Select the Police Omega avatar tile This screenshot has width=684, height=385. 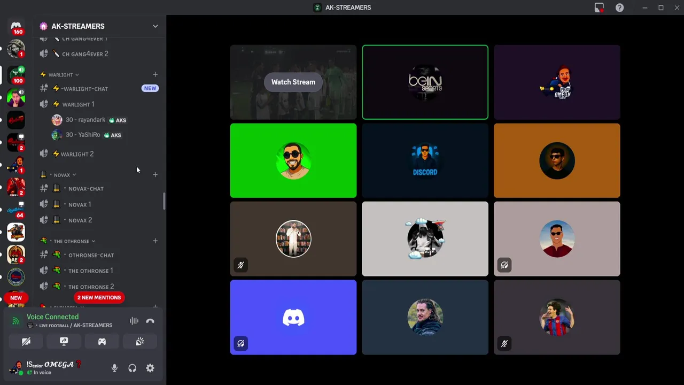point(557,82)
